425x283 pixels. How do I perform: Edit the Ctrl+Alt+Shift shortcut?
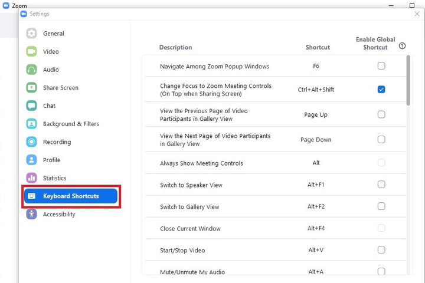pos(316,90)
